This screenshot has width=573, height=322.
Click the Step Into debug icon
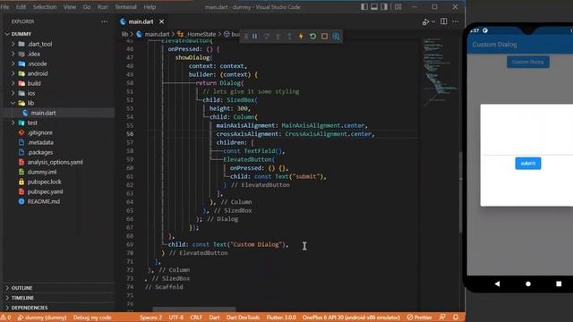278,36
